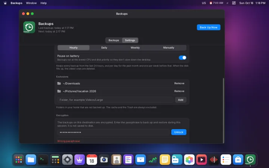Screen dimensions: 269x168
Task: Click the Encryption section heading
Action: pos(62,115)
